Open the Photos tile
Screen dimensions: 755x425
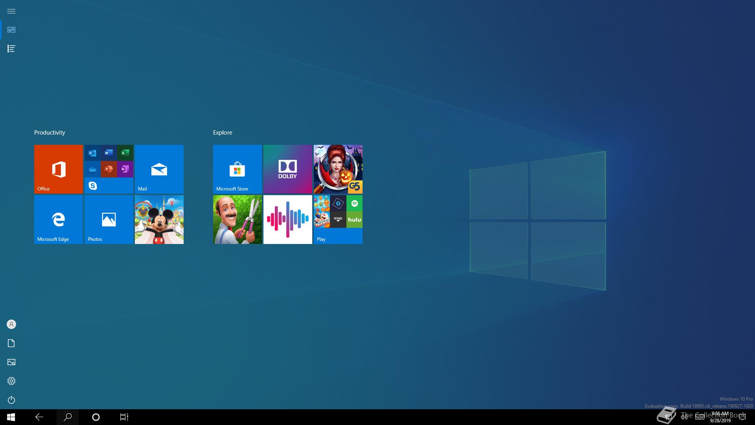coord(109,220)
